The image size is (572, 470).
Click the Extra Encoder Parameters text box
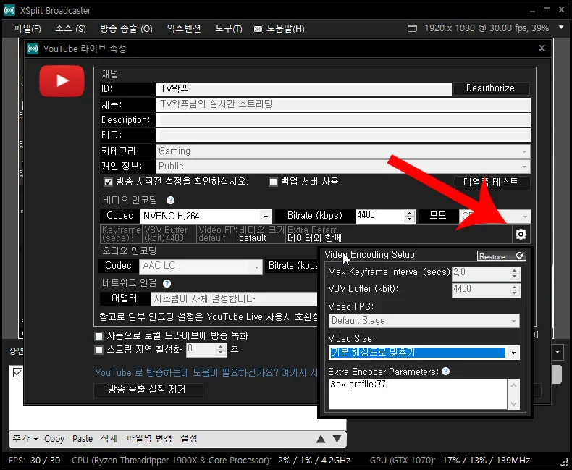pos(418,394)
